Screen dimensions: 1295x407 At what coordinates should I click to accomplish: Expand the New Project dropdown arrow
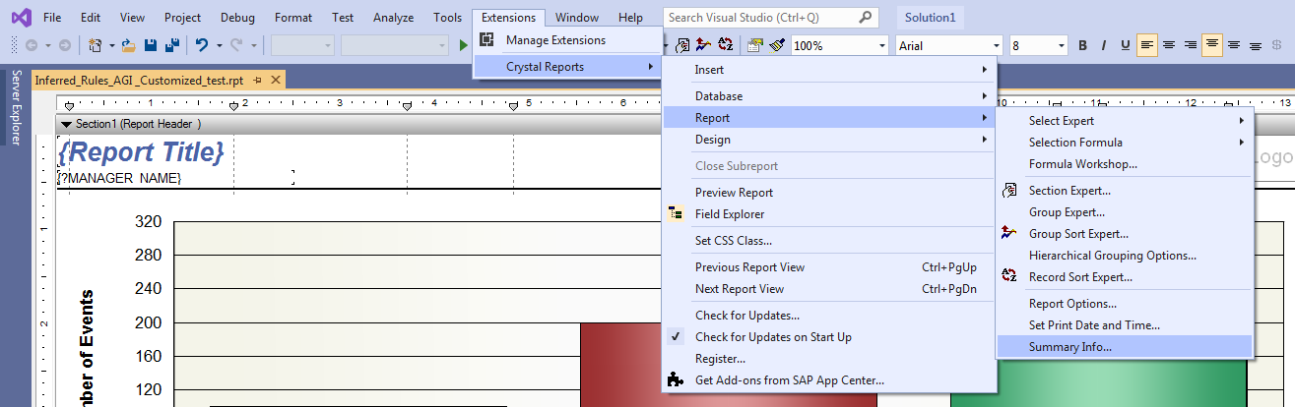pyautogui.click(x=111, y=45)
